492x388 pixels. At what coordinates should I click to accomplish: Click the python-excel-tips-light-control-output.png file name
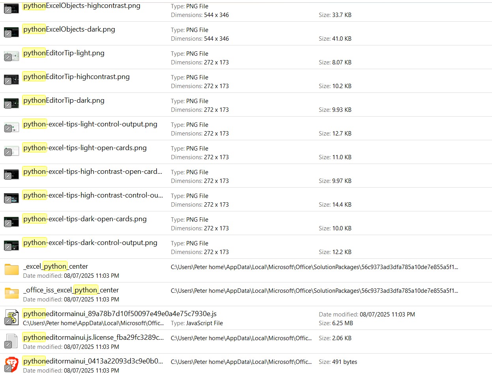(x=90, y=124)
